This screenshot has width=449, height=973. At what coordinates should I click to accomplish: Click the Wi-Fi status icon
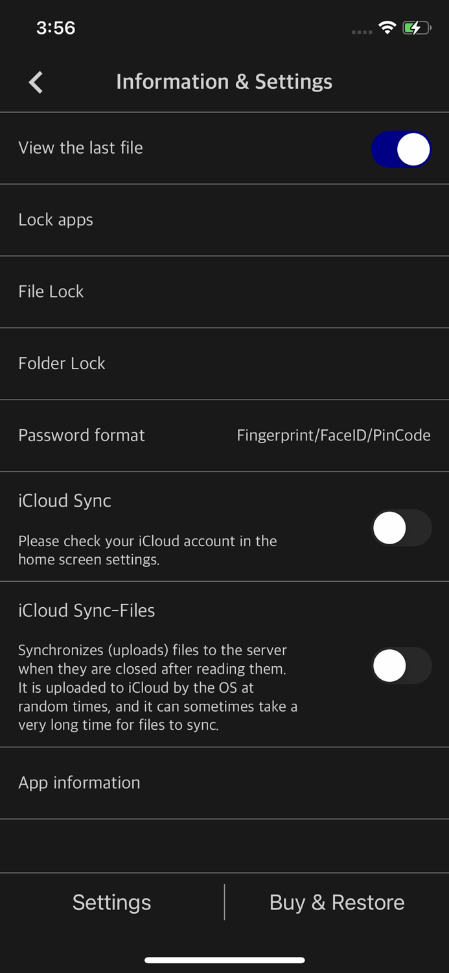click(x=387, y=28)
